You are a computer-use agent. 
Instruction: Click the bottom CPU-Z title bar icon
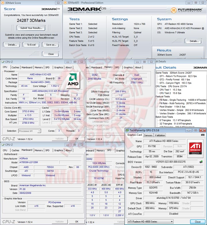pos(3,145)
